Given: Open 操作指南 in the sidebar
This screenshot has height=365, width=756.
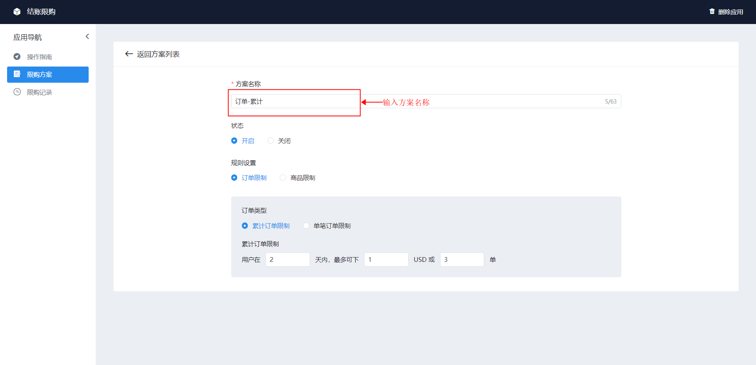Looking at the screenshot, I should [48, 57].
